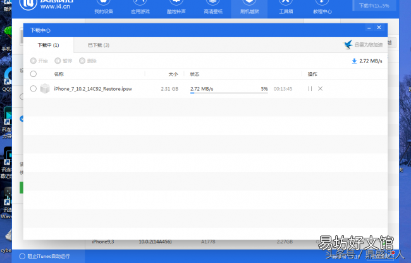Close the 下载中心 window
This screenshot has height=263, width=411.
pos(379,28)
